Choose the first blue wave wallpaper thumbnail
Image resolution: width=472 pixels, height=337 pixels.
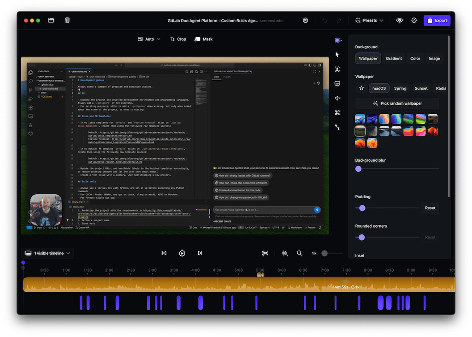pos(360,119)
